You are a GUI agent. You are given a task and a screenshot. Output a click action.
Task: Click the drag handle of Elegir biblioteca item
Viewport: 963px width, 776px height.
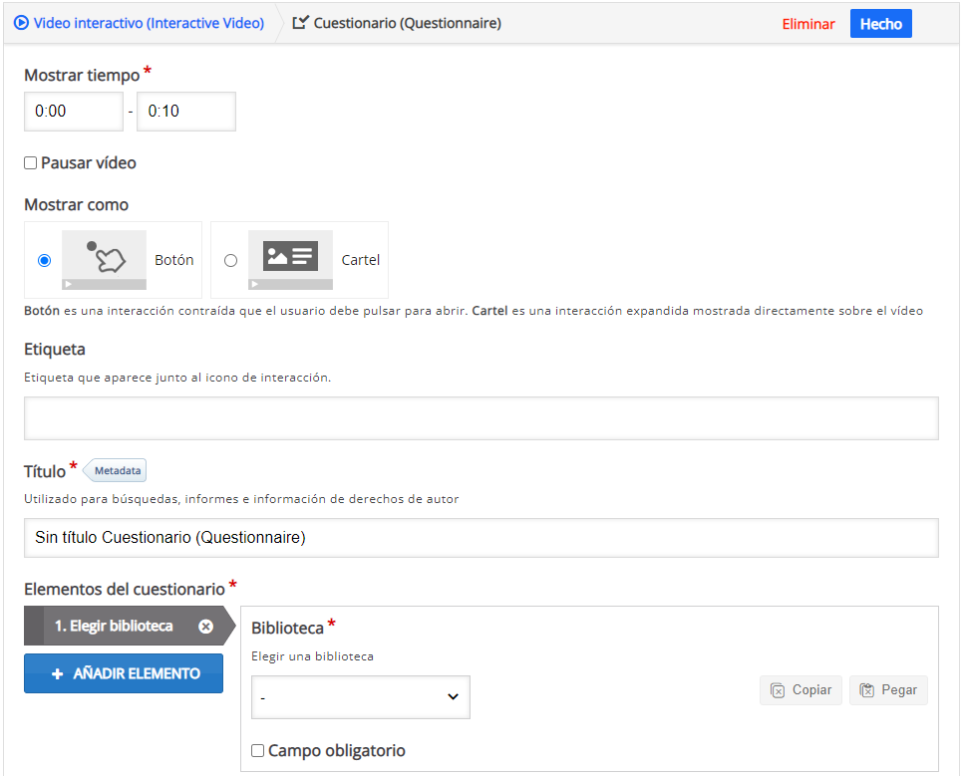[34, 627]
